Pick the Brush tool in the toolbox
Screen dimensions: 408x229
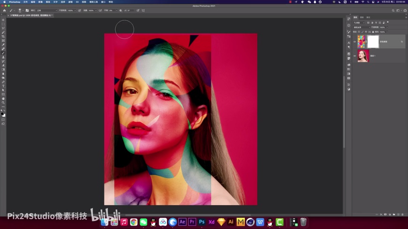point(3,53)
